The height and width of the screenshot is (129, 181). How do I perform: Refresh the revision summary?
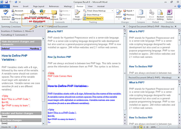36,27
